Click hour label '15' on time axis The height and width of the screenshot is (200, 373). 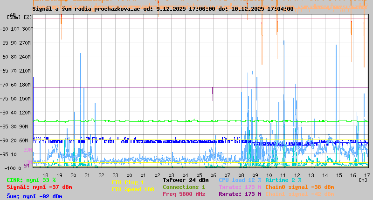coord(339,175)
